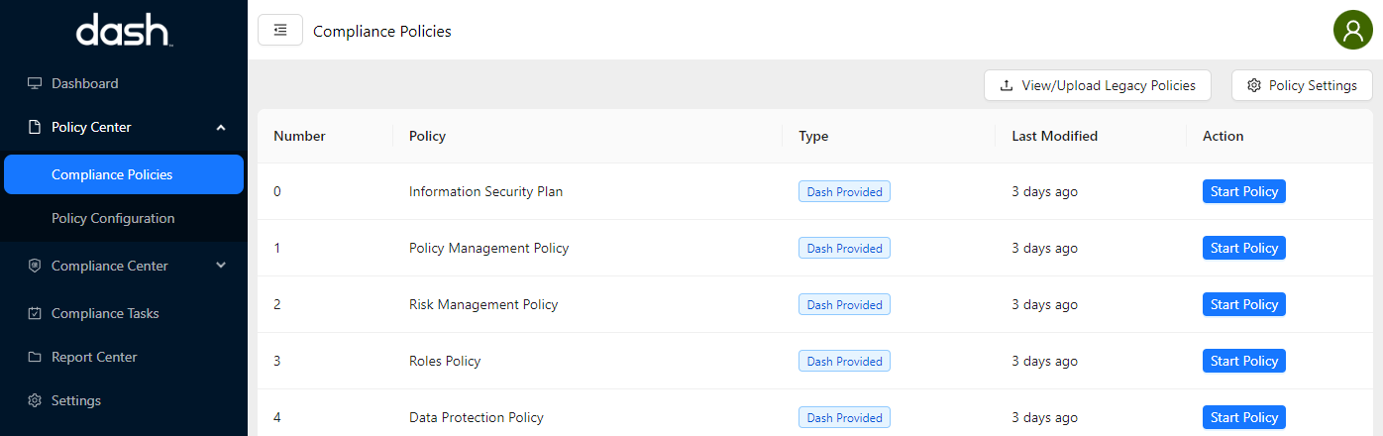Click the Compliance Tasks checklist icon
The image size is (1383, 436).
[x=35, y=313]
